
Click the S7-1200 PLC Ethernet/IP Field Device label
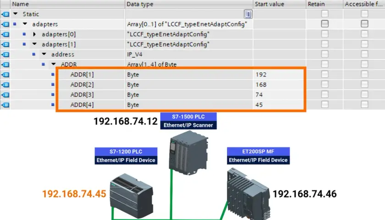pyautogui.click(x=126, y=156)
